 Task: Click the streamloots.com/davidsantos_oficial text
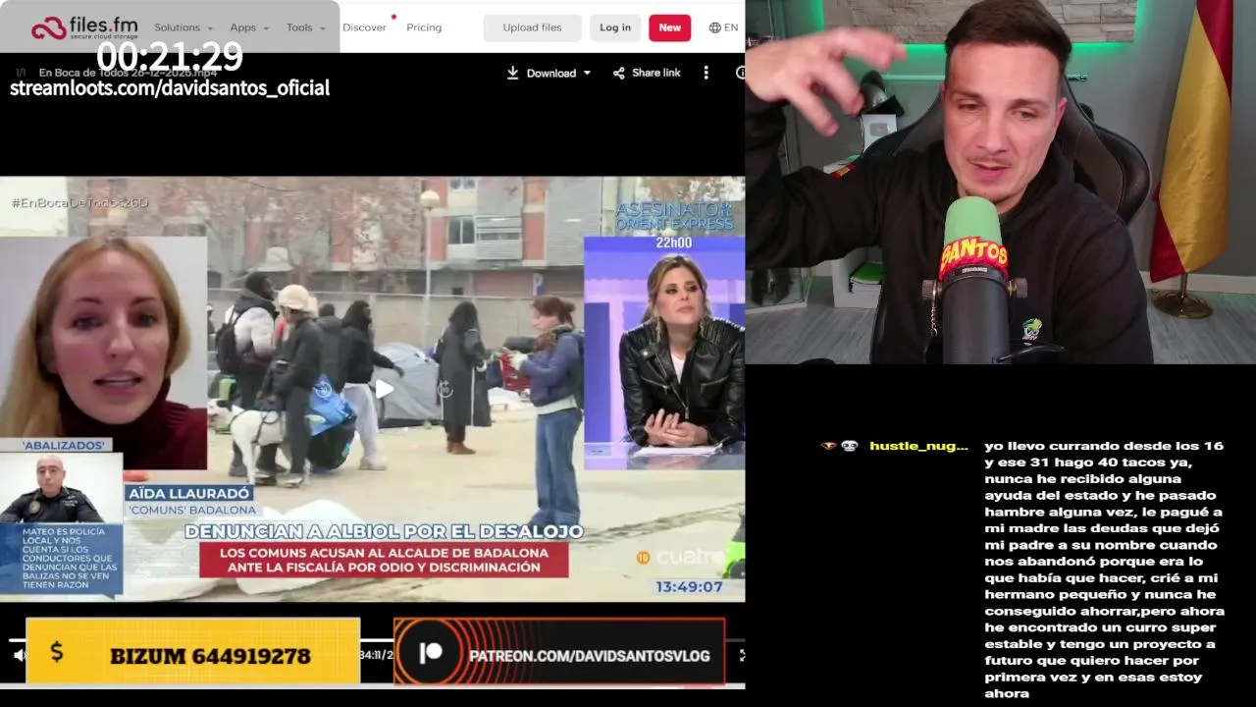(170, 88)
